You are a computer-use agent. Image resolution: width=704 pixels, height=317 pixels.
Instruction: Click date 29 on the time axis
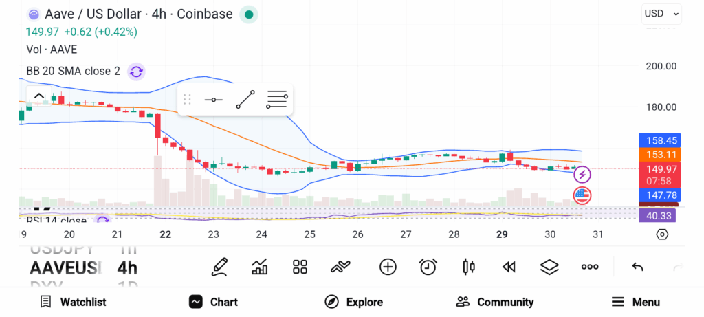pos(502,234)
